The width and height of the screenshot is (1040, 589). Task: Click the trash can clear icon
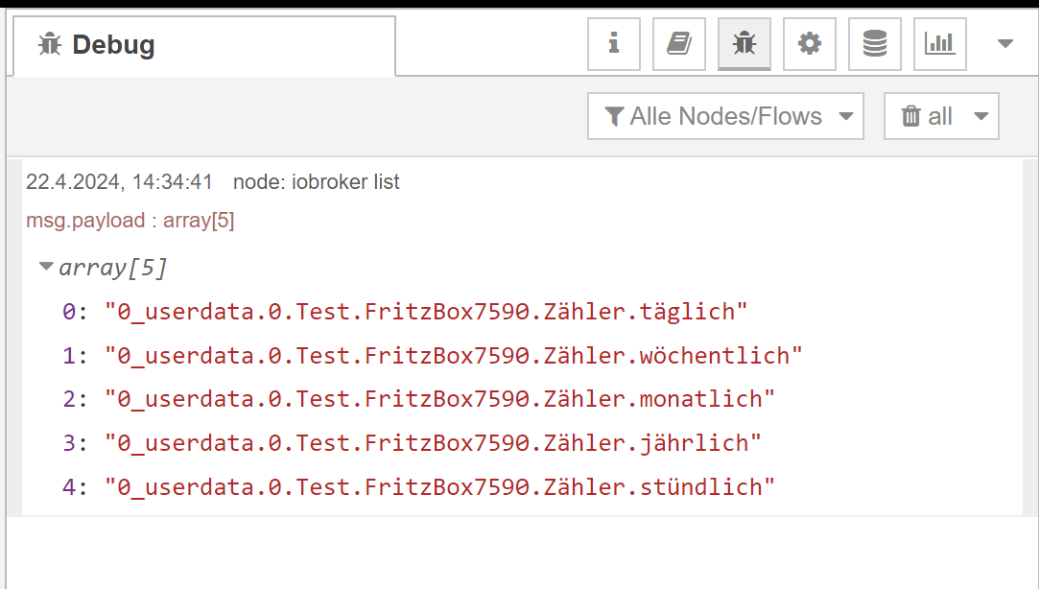[x=910, y=116]
